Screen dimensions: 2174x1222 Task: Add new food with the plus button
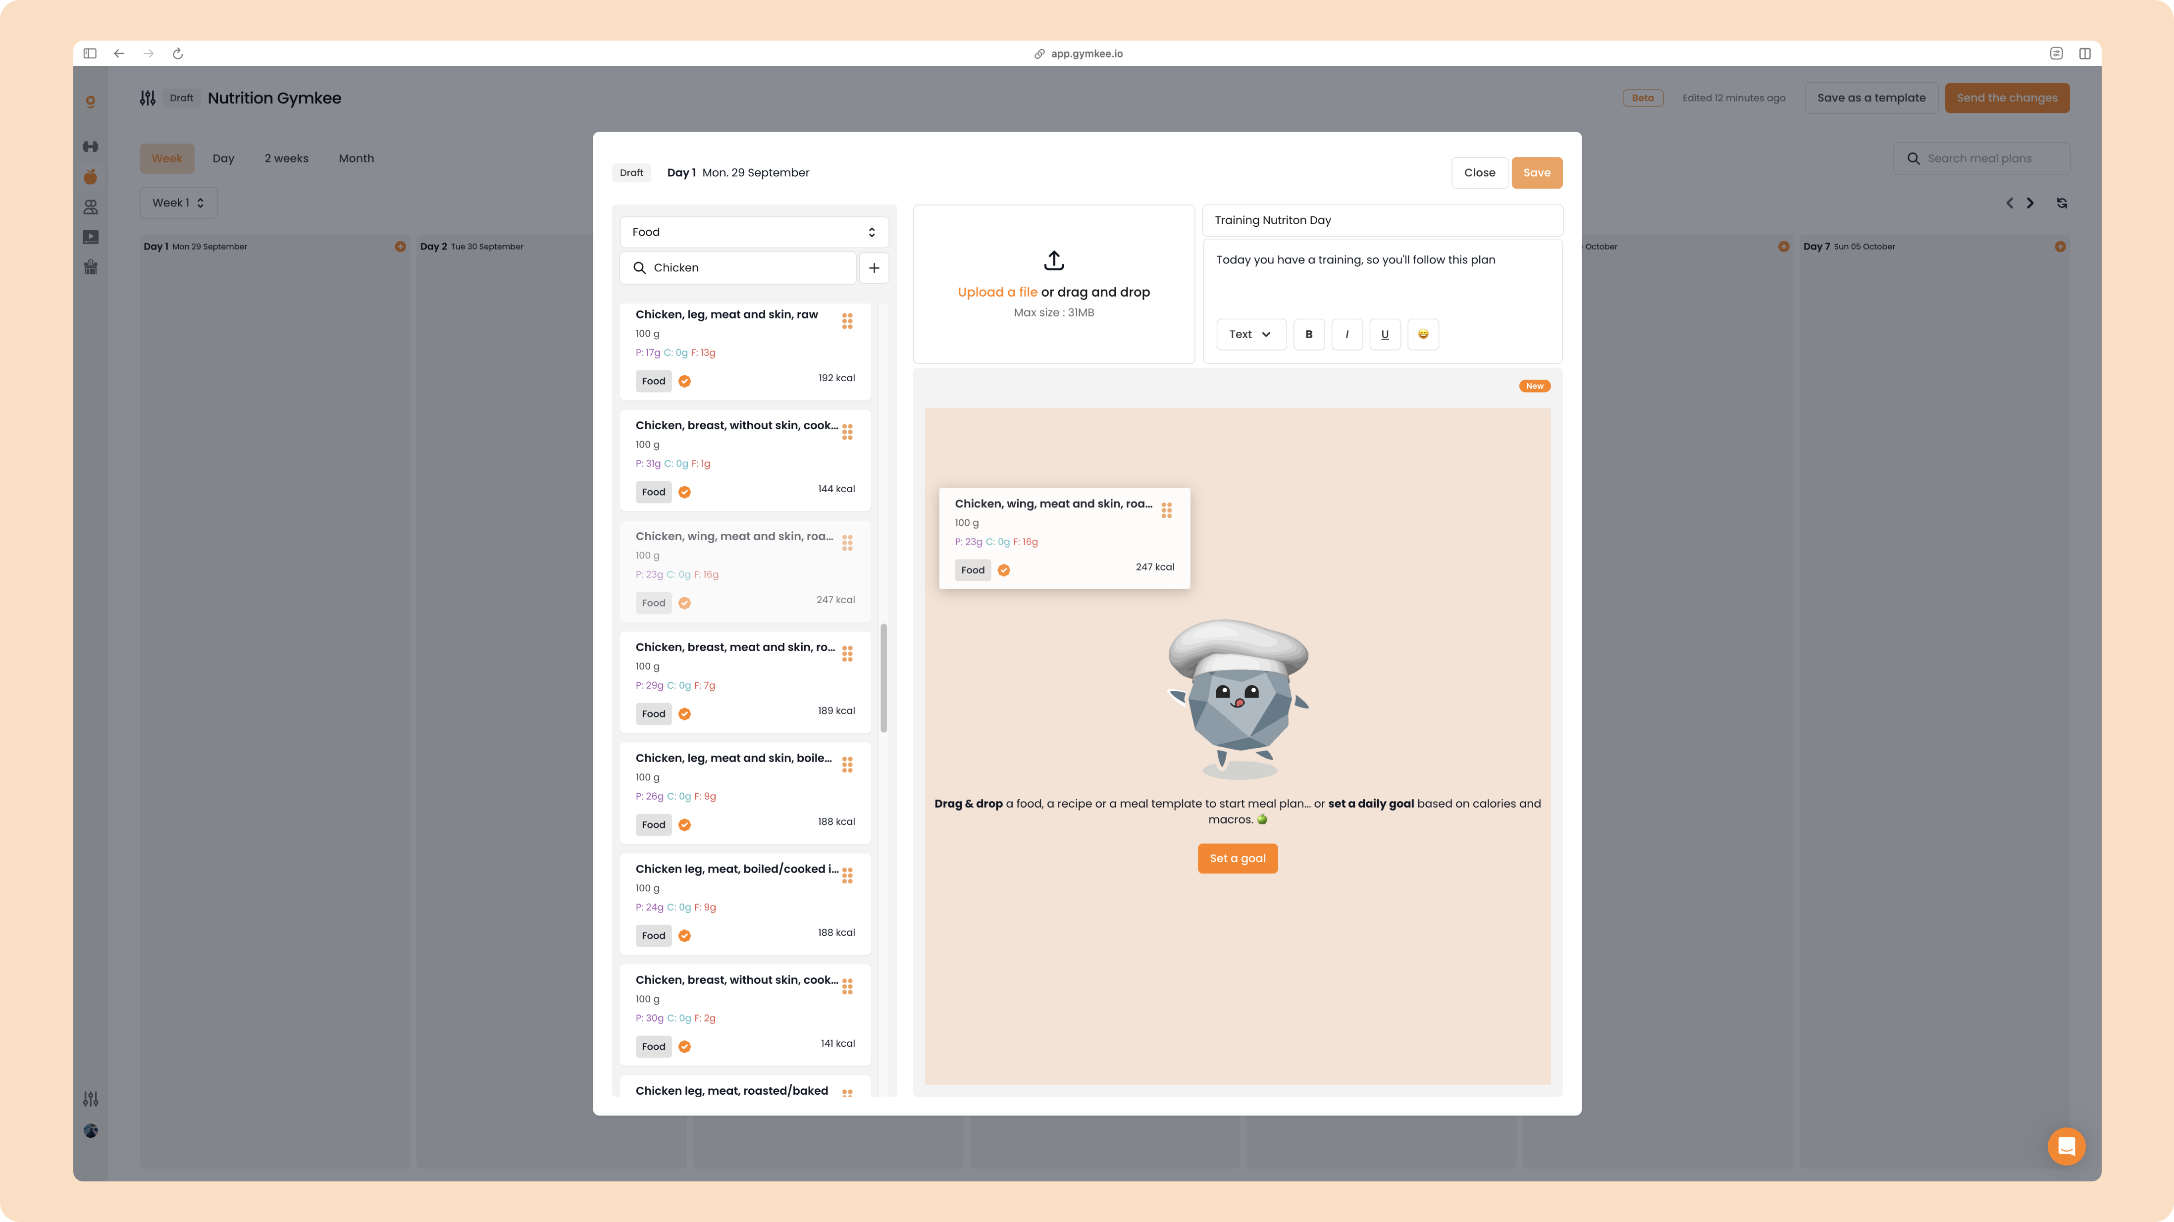coord(874,267)
